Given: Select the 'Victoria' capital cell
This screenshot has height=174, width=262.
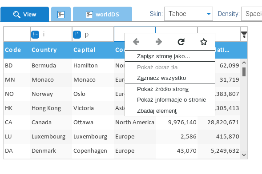Looking at the screenshot, I should (93, 108).
